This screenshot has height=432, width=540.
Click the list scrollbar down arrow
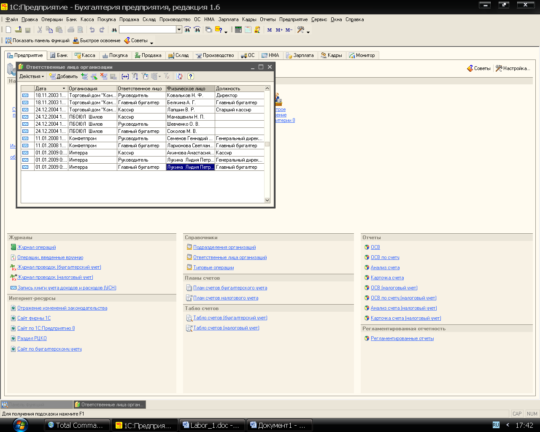click(267, 200)
